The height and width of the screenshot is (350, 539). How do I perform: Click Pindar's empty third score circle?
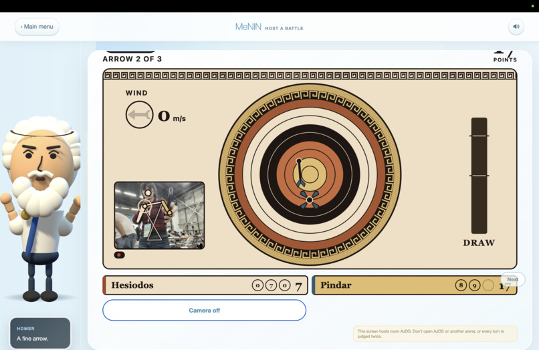pyautogui.click(x=488, y=285)
